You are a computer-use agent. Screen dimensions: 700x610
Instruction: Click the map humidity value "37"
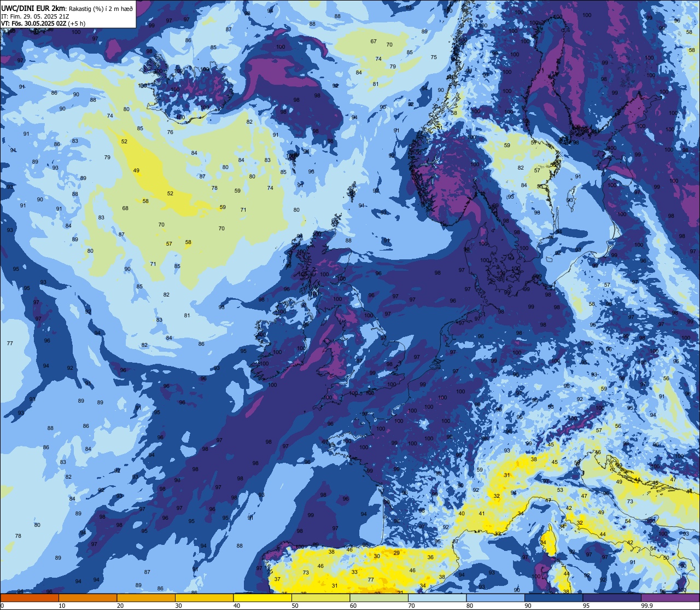[277, 579]
